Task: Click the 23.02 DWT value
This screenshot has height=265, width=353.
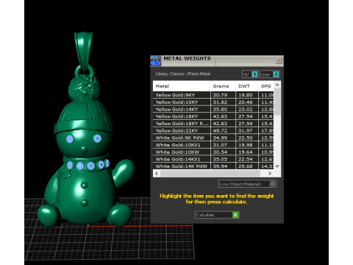Action: click(246, 109)
